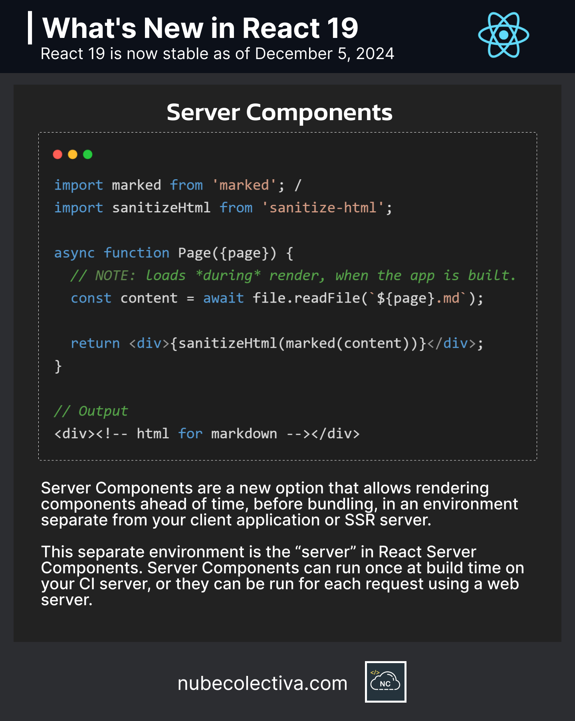This screenshot has width=575, height=721.
Task: Click the React atom logo
Action: point(504,35)
